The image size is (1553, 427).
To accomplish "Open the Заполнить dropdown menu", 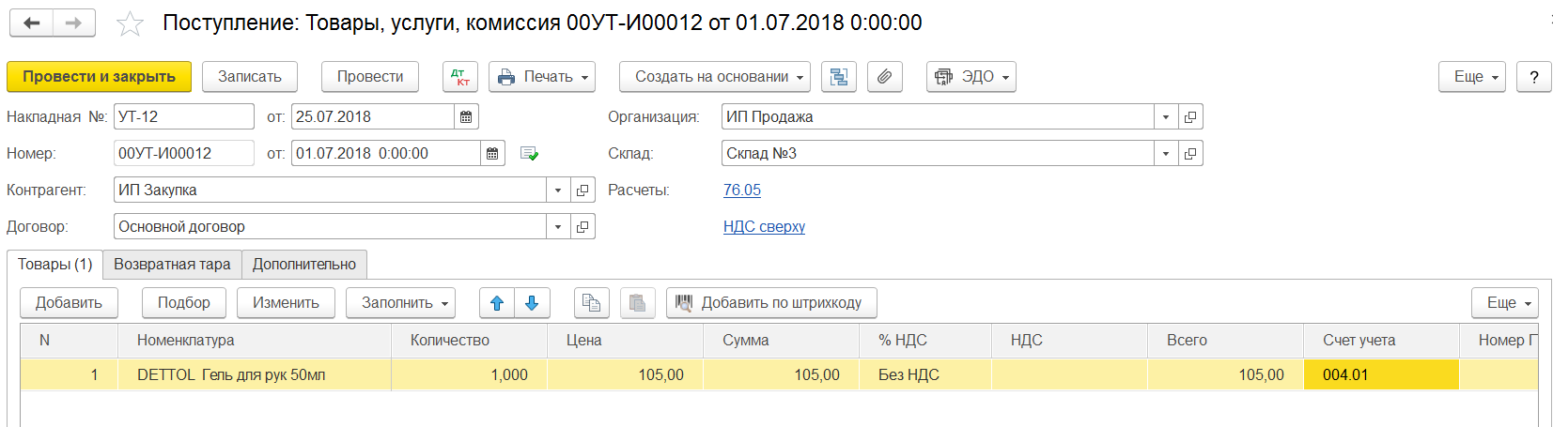I will 400,303.
